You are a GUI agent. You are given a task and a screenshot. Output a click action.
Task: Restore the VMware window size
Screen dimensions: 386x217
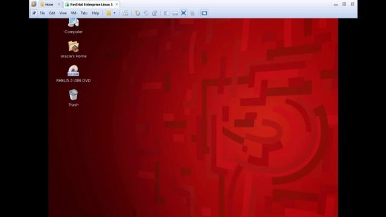(x=344, y=4)
